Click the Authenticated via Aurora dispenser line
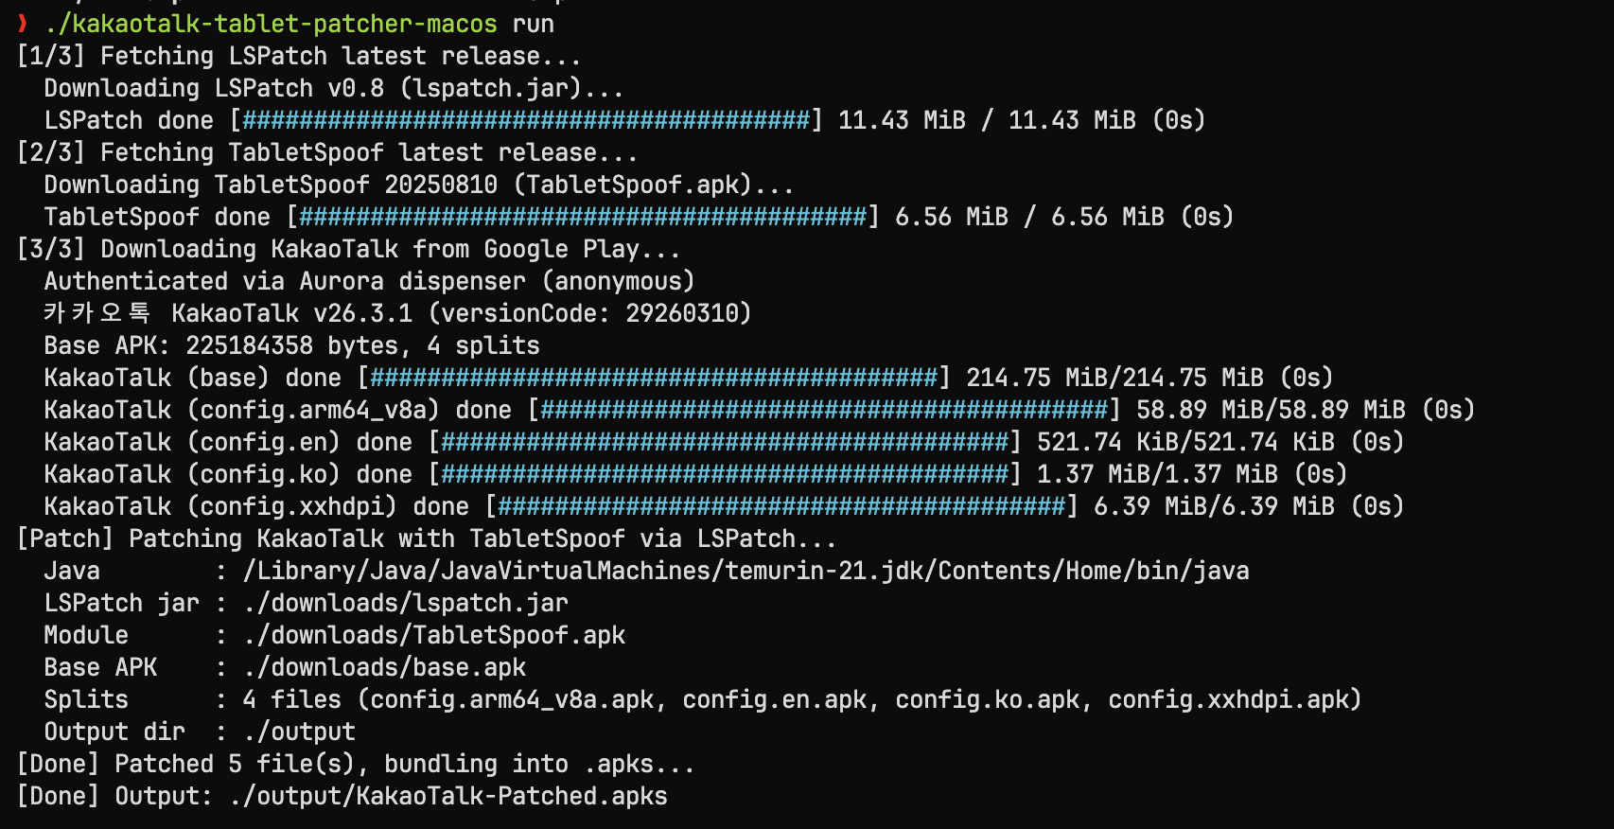 tap(370, 281)
